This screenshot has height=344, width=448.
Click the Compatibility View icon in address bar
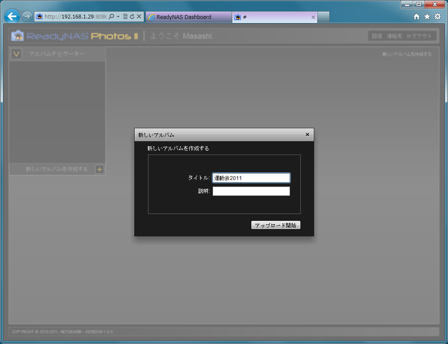tap(125, 17)
